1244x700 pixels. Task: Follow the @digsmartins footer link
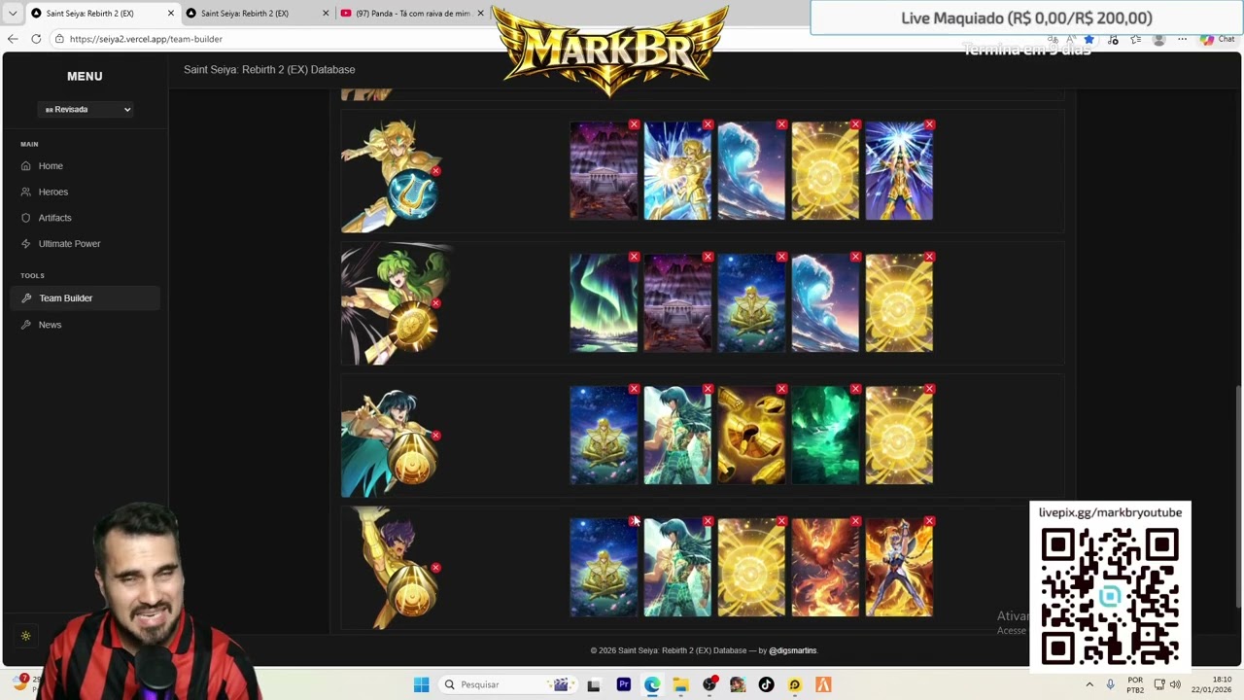793,650
